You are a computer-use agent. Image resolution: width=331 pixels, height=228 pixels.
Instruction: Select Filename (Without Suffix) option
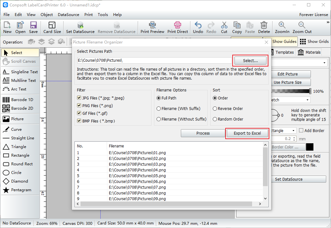(158, 119)
